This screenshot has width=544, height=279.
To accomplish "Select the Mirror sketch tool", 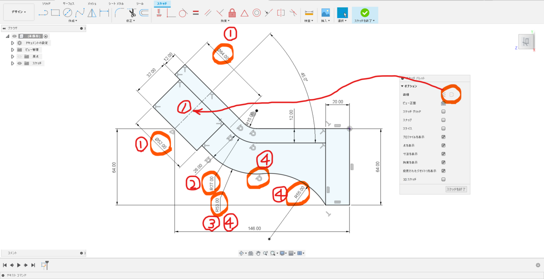I will click(x=92, y=13).
